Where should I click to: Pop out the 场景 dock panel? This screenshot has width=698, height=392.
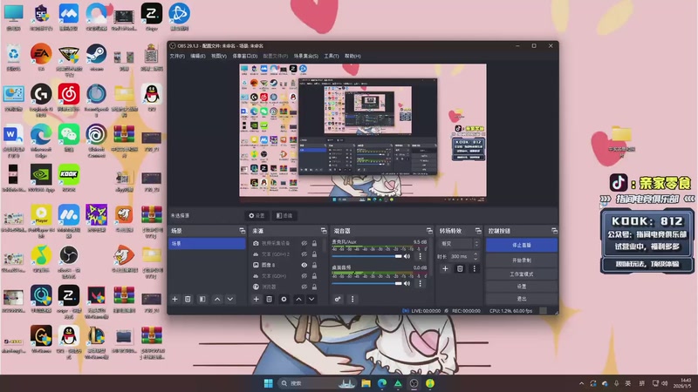tap(243, 231)
